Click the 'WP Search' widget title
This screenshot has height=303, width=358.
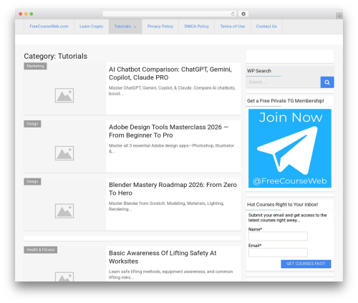point(259,71)
